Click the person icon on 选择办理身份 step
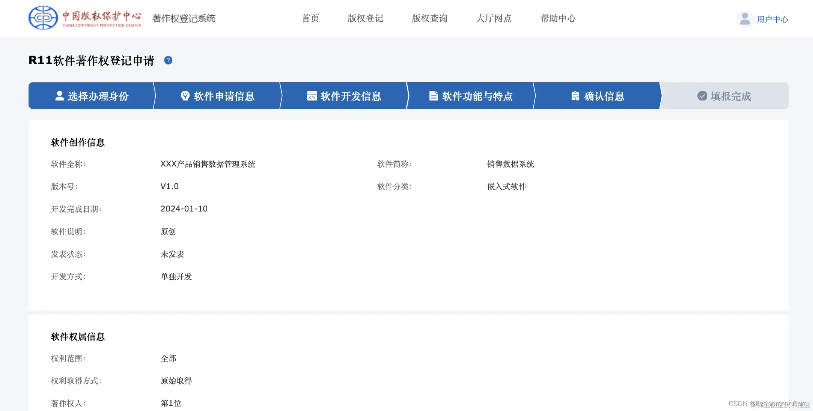The width and height of the screenshot is (813, 411). point(59,96)
